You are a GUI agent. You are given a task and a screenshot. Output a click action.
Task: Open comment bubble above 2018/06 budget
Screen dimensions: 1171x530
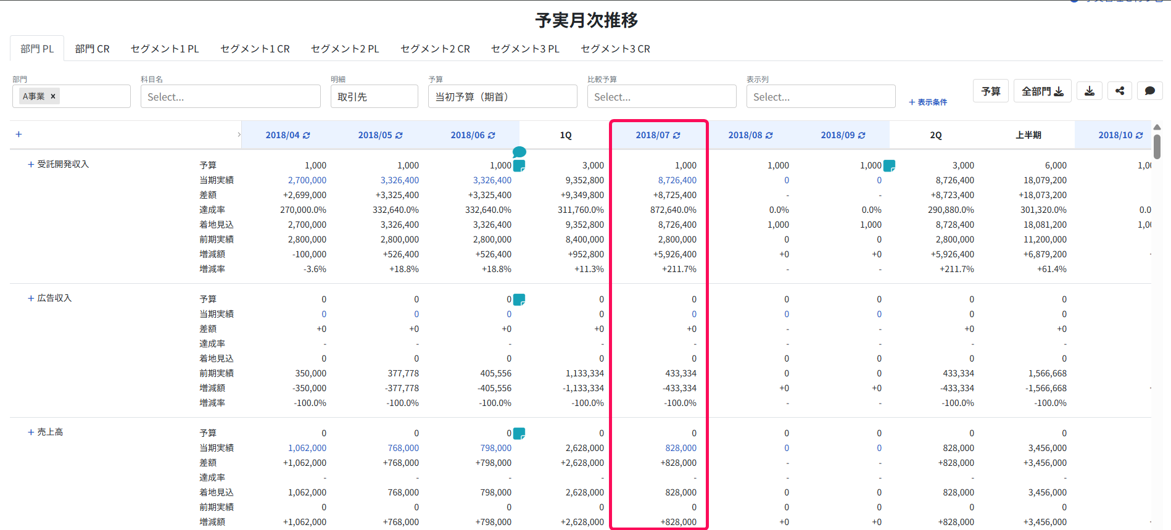(519, 152)
